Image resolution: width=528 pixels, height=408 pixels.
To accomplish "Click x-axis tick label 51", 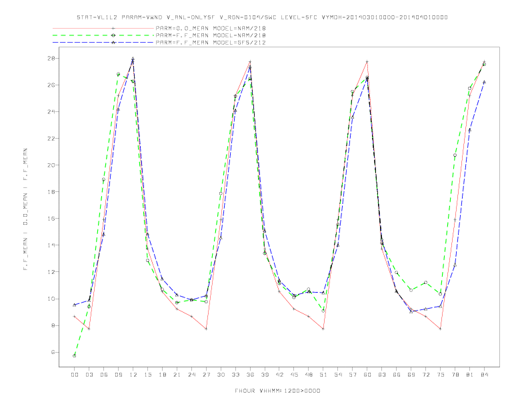I will click(323, 375).
